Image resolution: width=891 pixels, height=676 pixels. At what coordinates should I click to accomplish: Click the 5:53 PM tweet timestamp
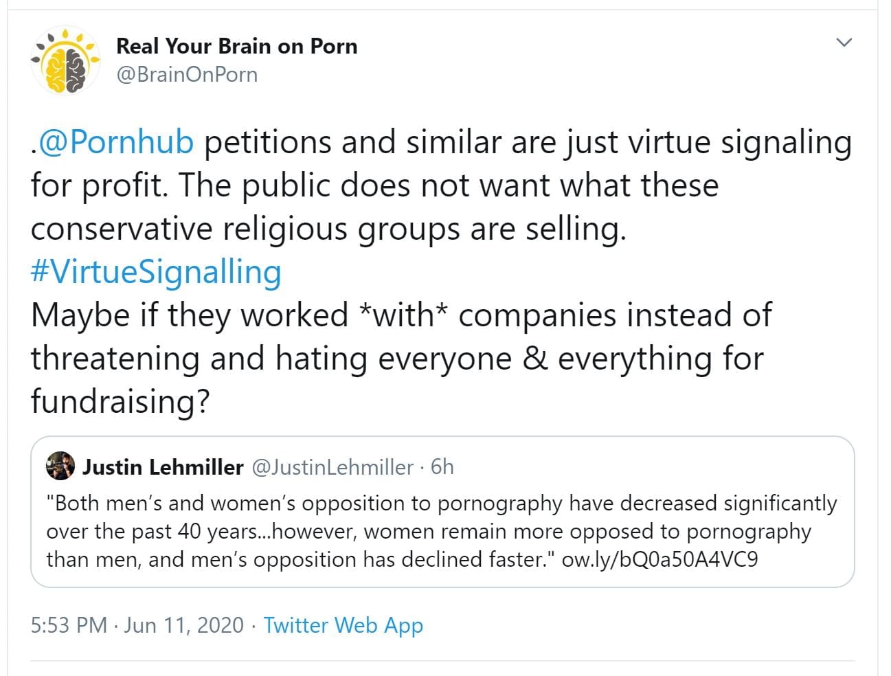[69, 625]
